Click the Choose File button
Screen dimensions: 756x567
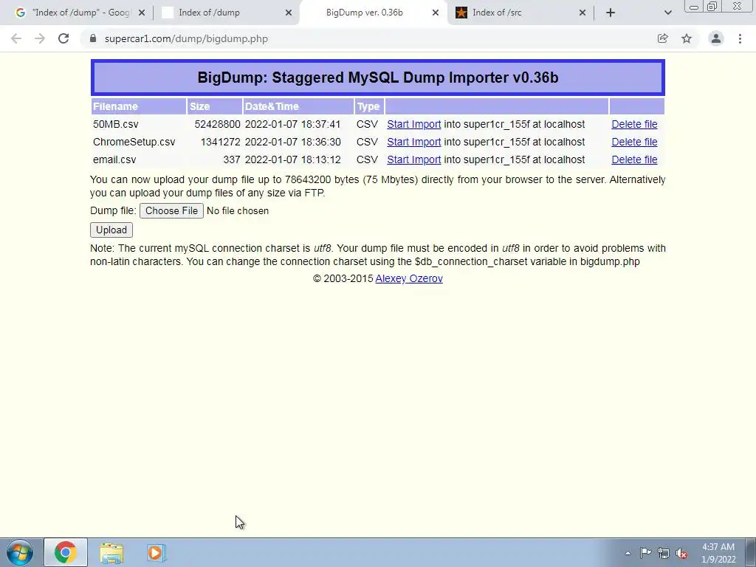171,210
